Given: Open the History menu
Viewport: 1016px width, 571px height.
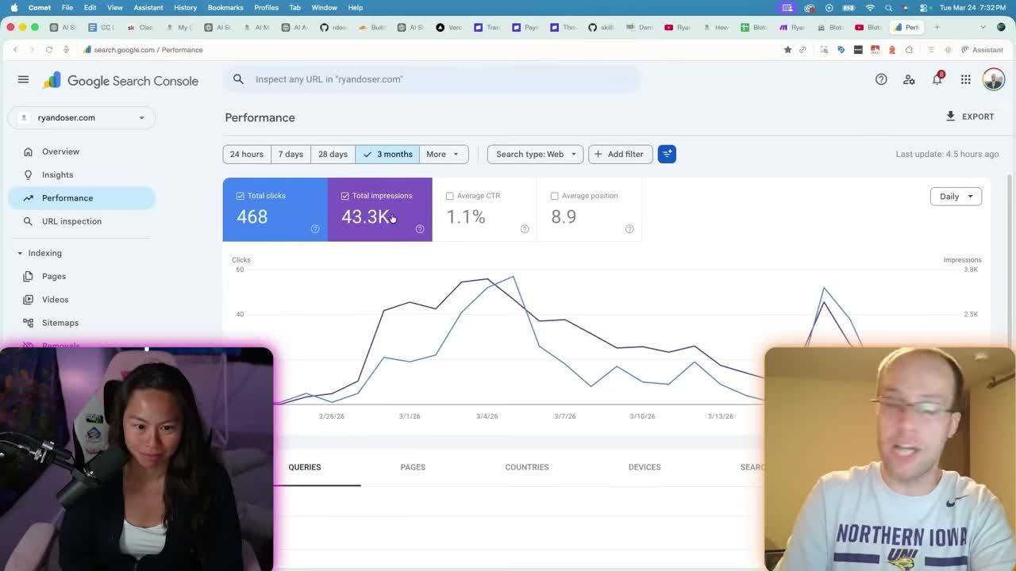Looking at the screenshot, I should [185, 8].
